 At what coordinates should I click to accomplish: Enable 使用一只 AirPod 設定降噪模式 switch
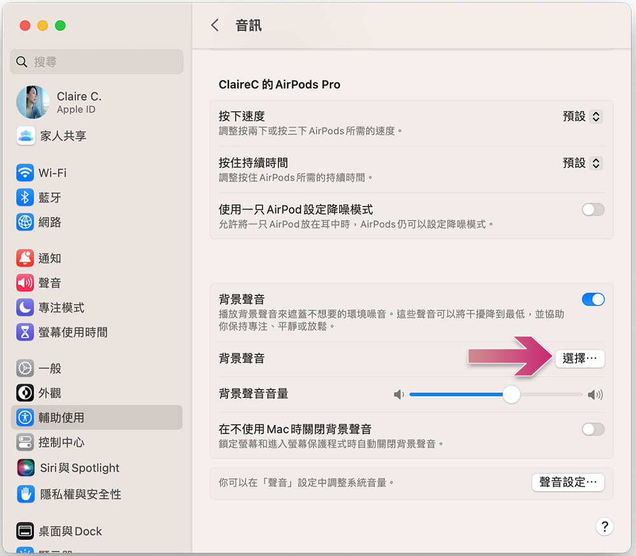point(593,210)
